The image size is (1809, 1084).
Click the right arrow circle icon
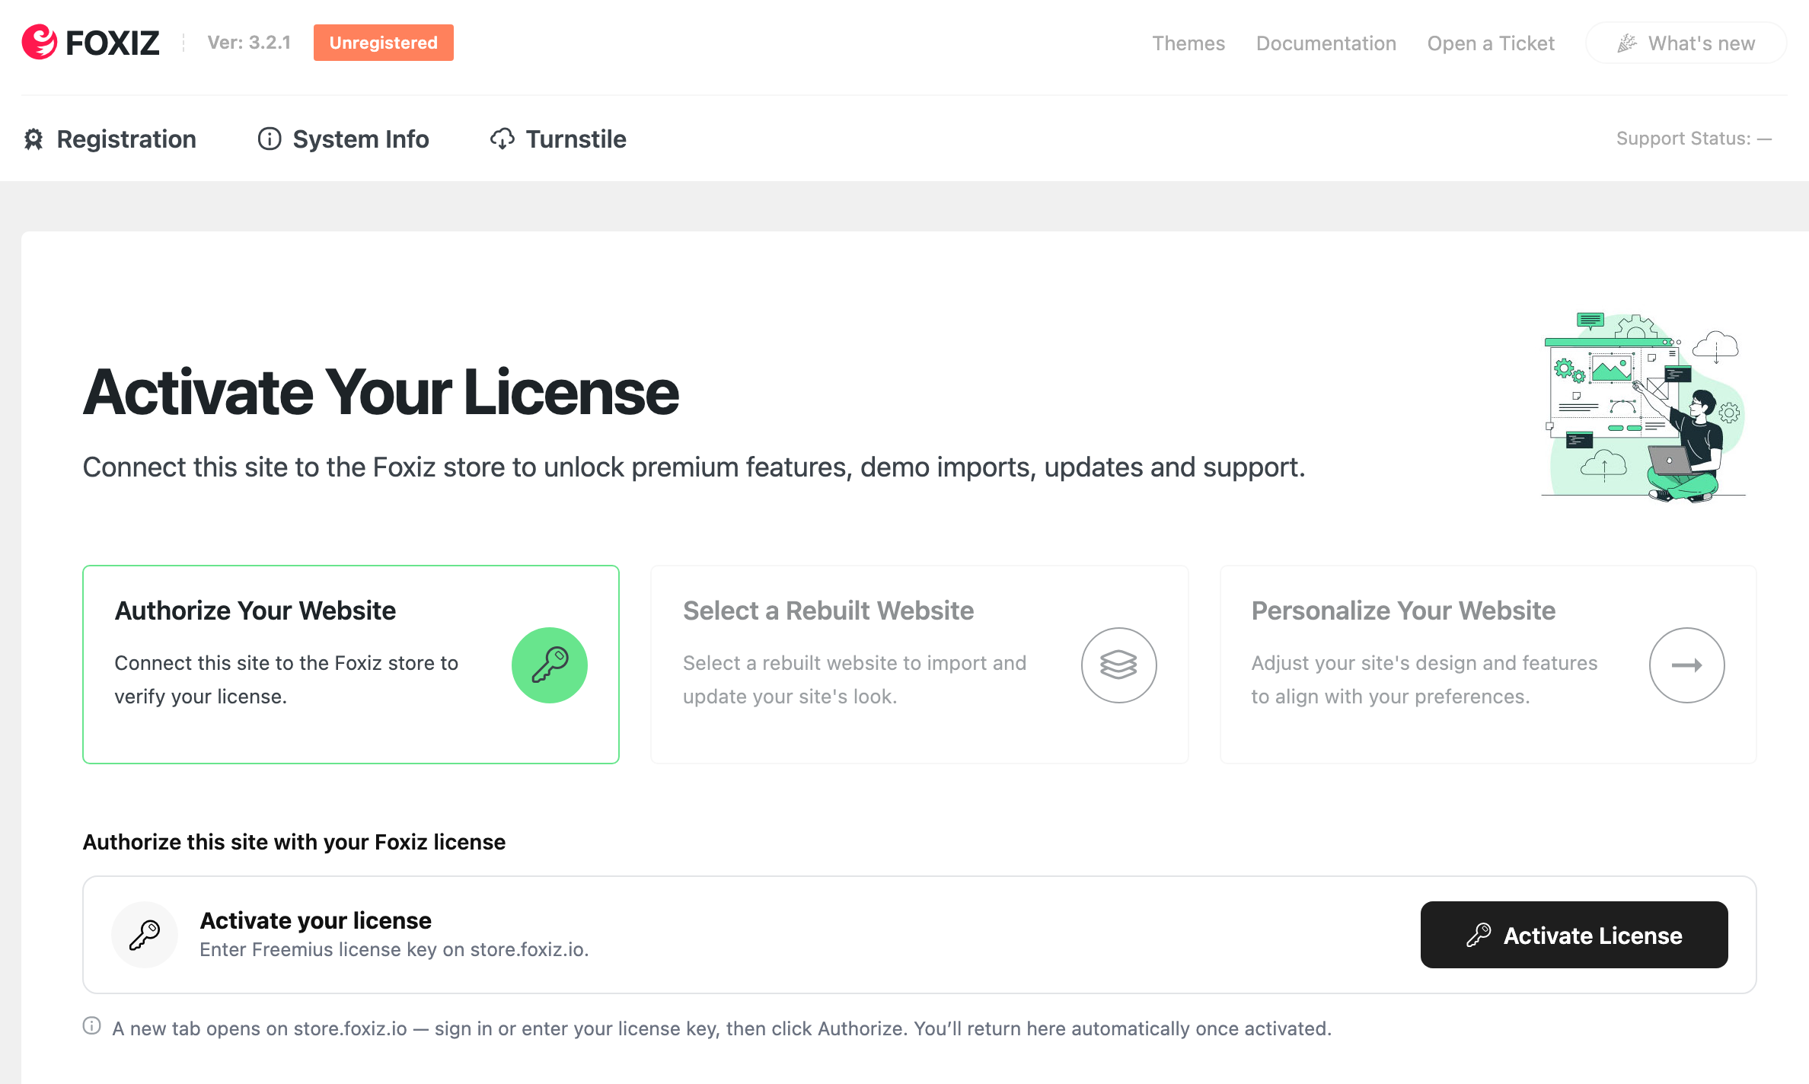point(1687,665)
